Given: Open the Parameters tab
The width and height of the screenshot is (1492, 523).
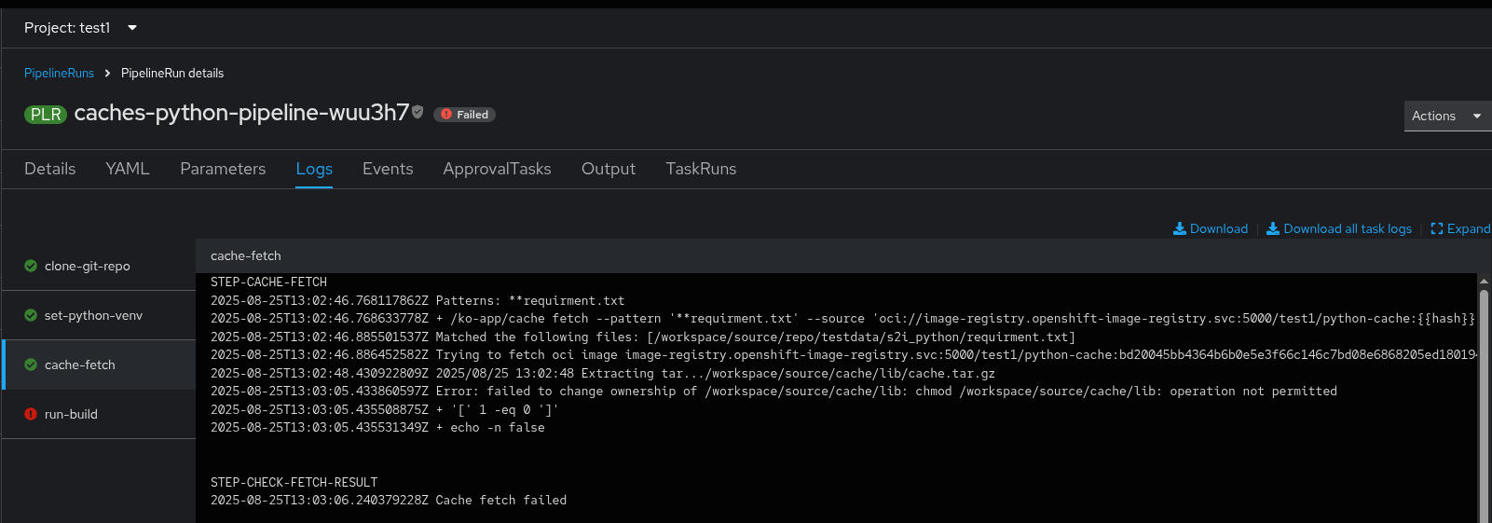Looking at the screenshot, I should click(x=223, y=169).
